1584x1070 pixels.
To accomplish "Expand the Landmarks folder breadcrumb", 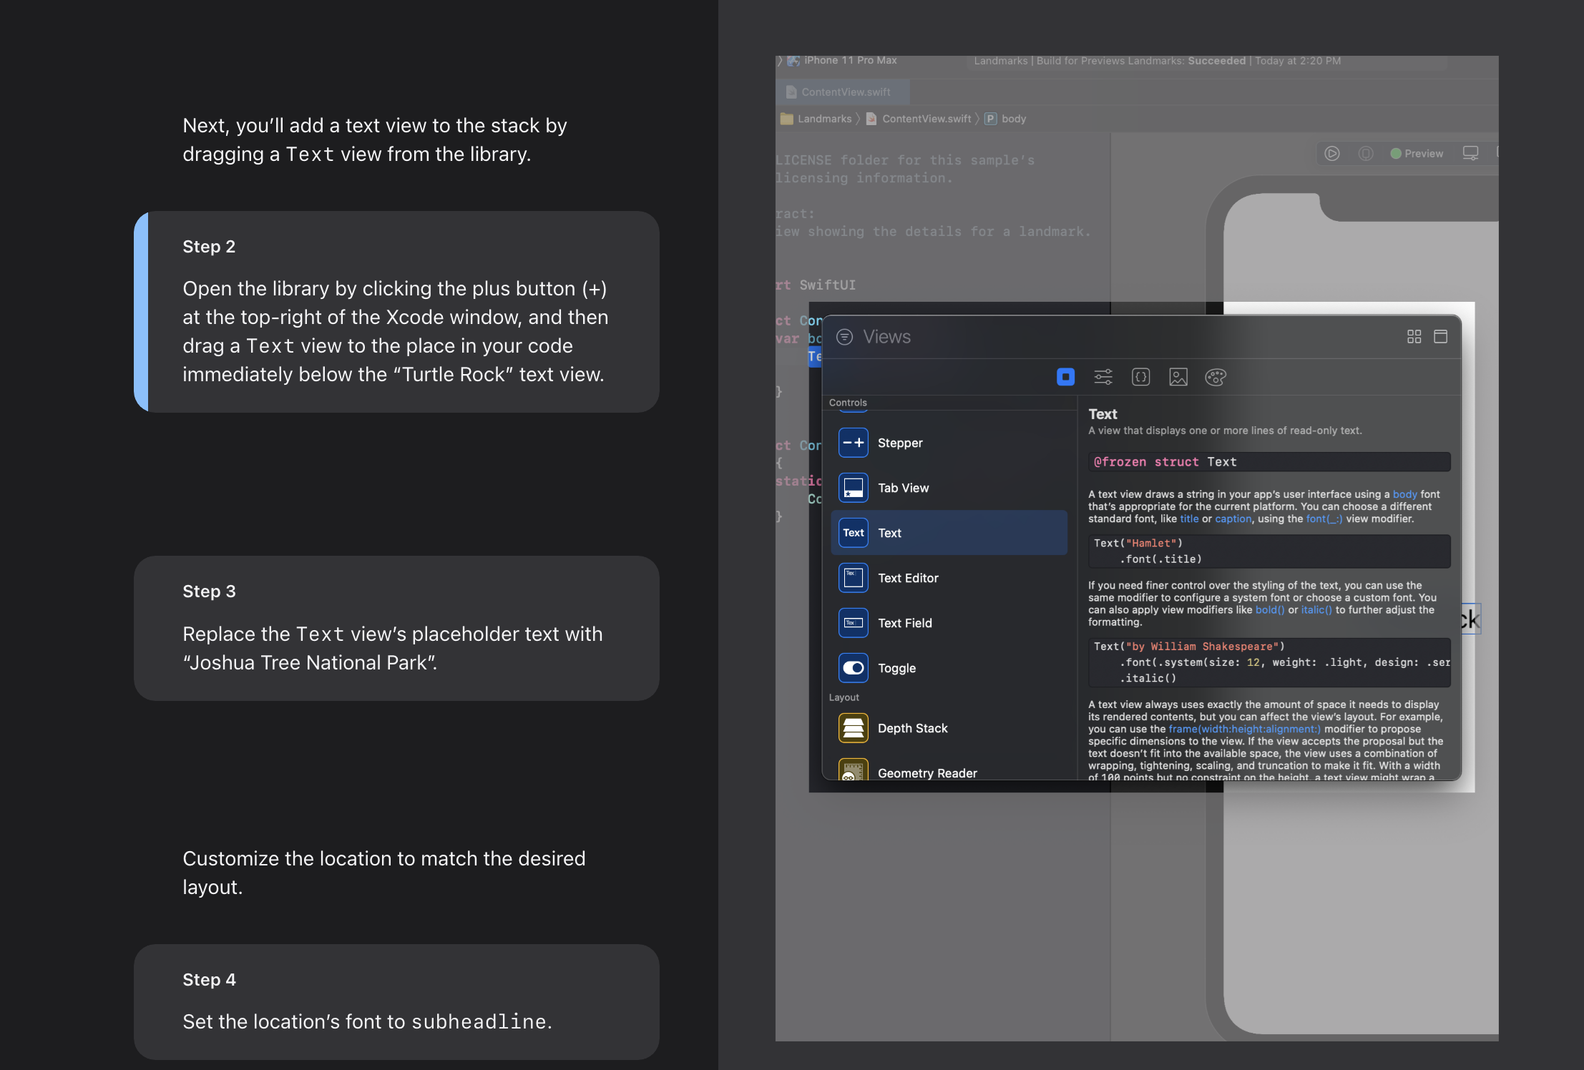I will (824, 119).
